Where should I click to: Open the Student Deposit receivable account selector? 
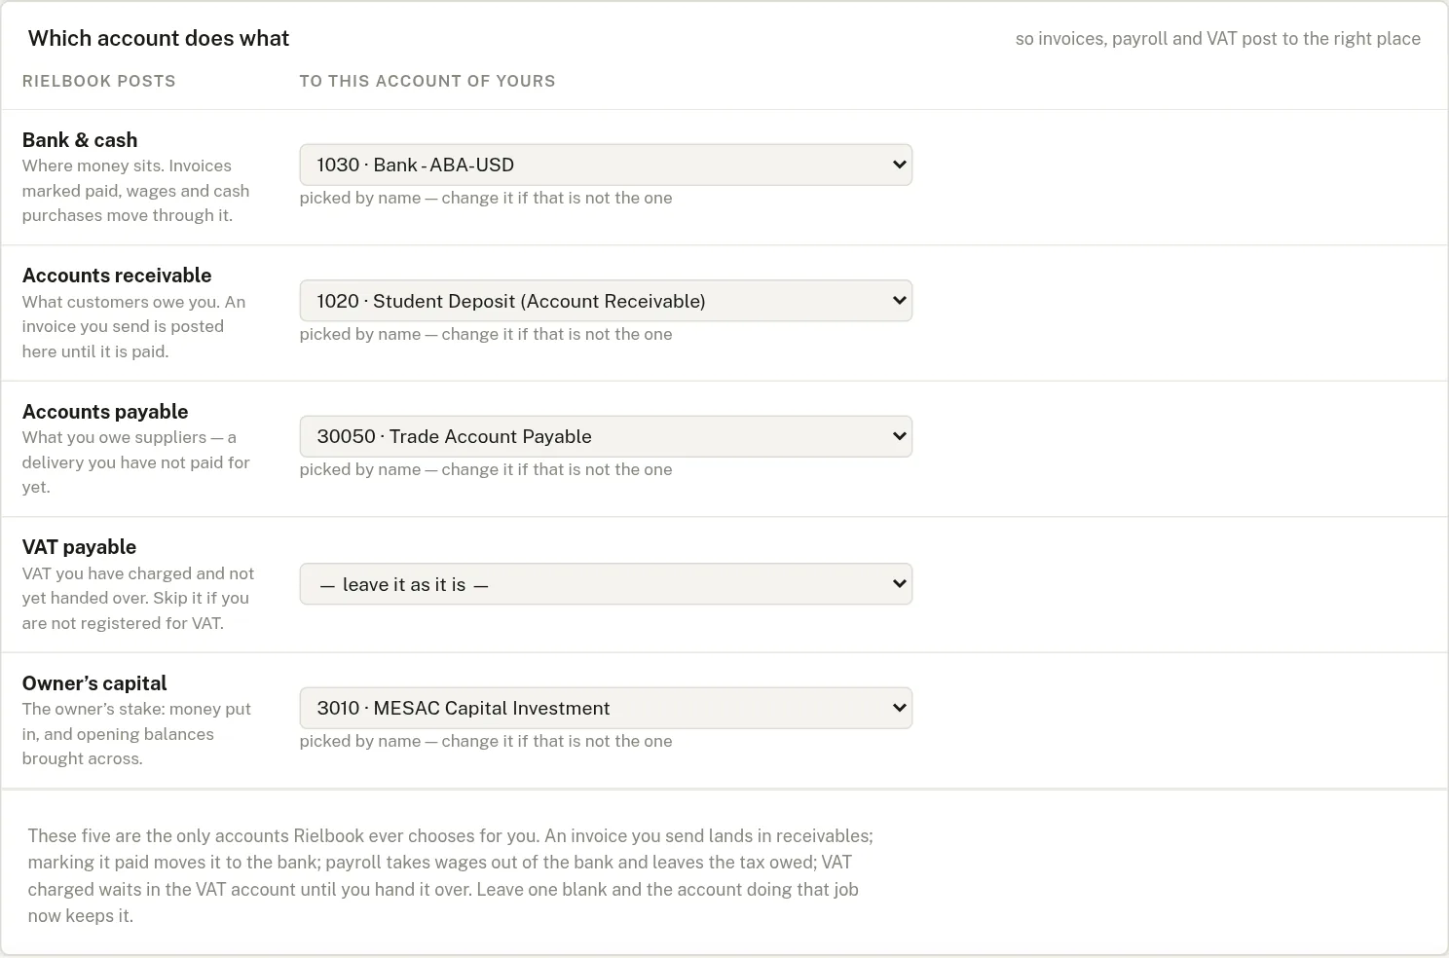(606, 301)
